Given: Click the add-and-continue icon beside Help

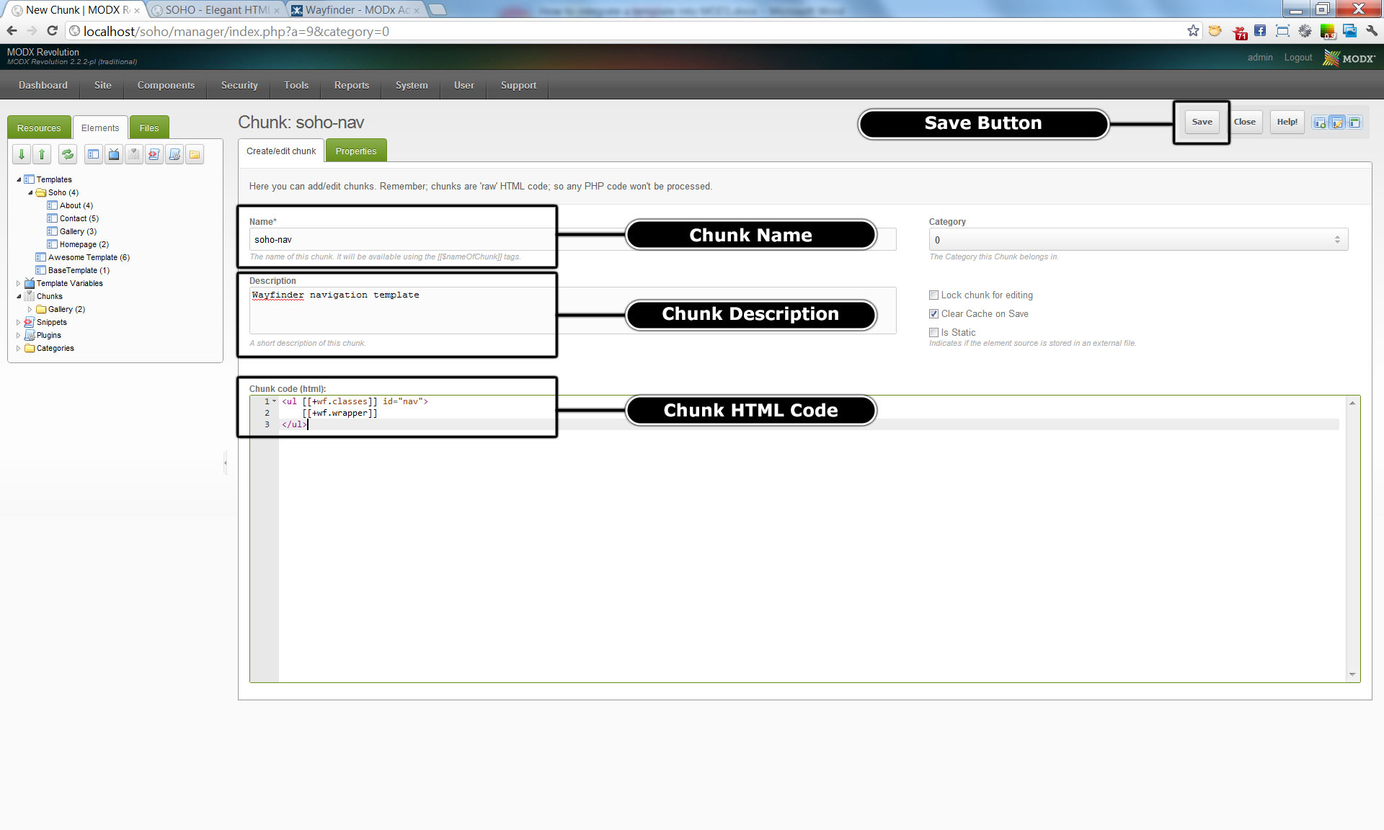Looking at the screenshot, I should [1320, 122].
